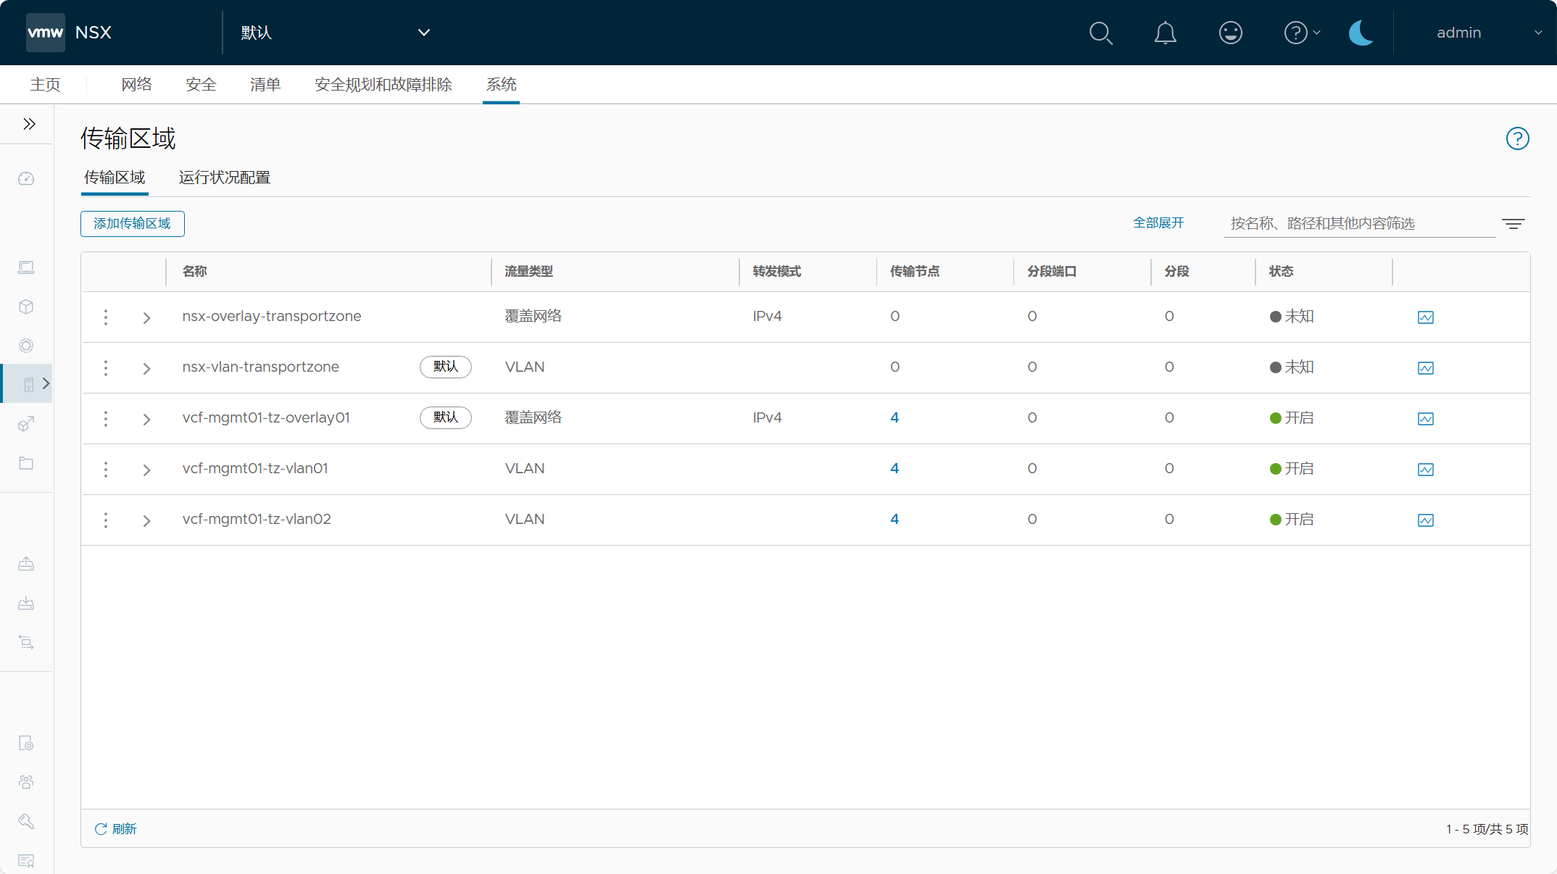Open actions menu for vcf-mgmt01-tz-vlan02
This screenshot has height=874, width=1557.
106,520
